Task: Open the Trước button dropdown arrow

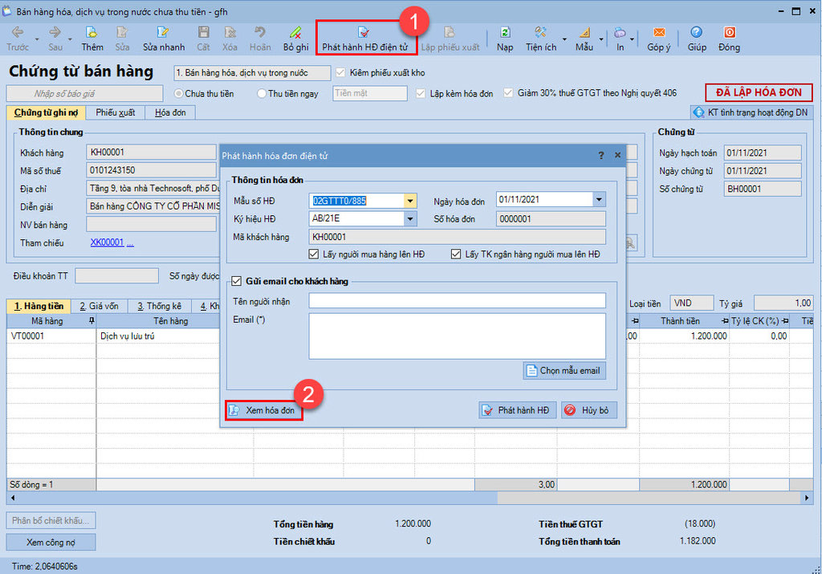Action: point(37,39)
